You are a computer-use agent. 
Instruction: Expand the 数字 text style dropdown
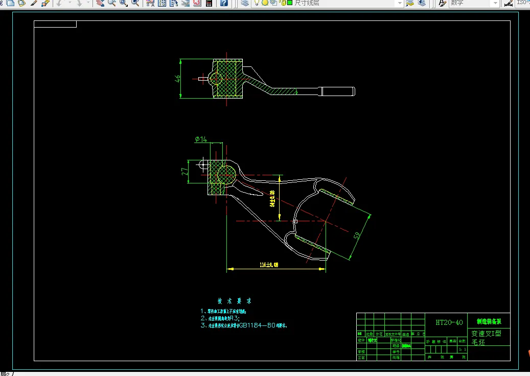(x=496, y=3)
